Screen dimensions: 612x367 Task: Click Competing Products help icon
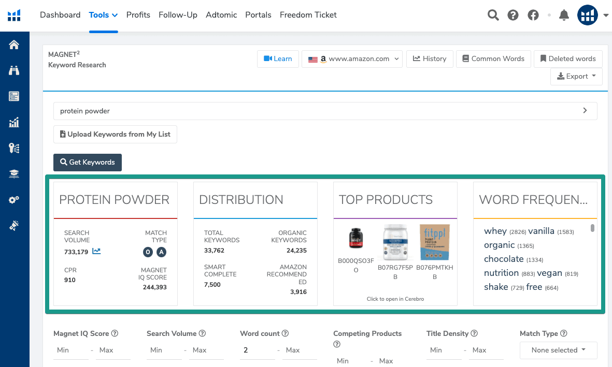click(337, 344)
